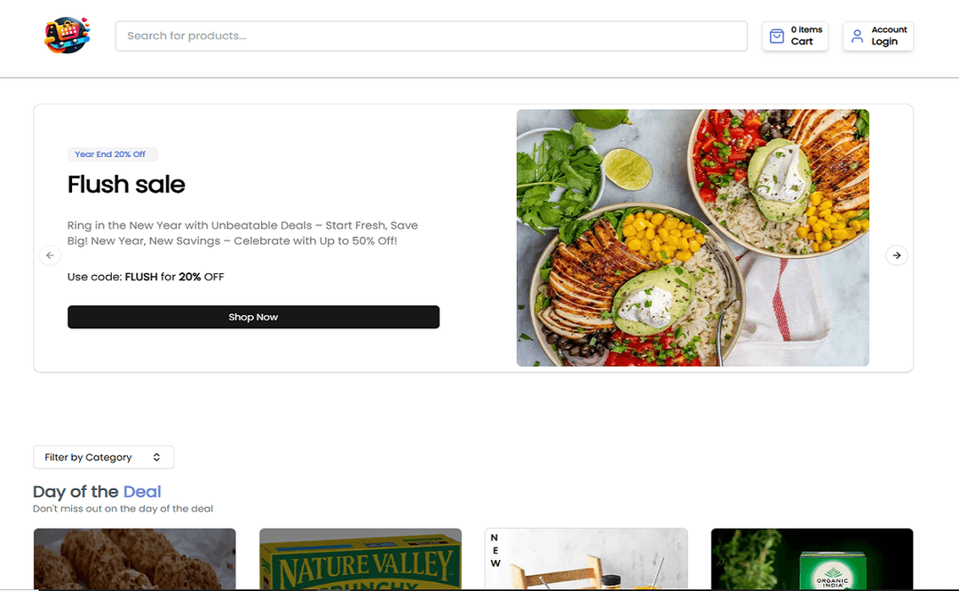Click the Shop Now button
Image resolution: width=959 pixels, height=591 pixels.
253,317
